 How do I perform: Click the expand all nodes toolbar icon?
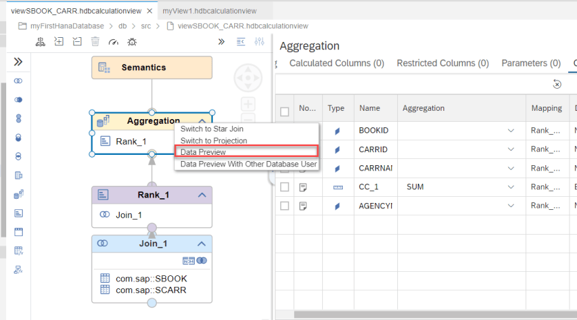pos(59,41)
